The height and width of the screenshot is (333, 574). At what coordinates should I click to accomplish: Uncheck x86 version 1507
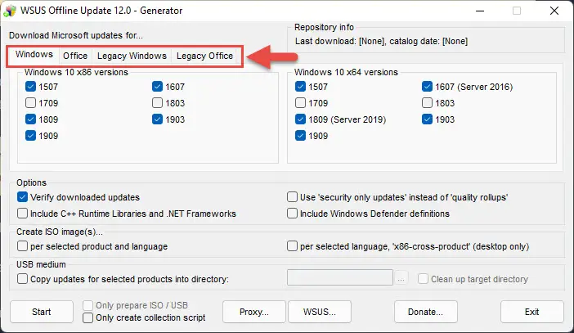tap(30, 87)
